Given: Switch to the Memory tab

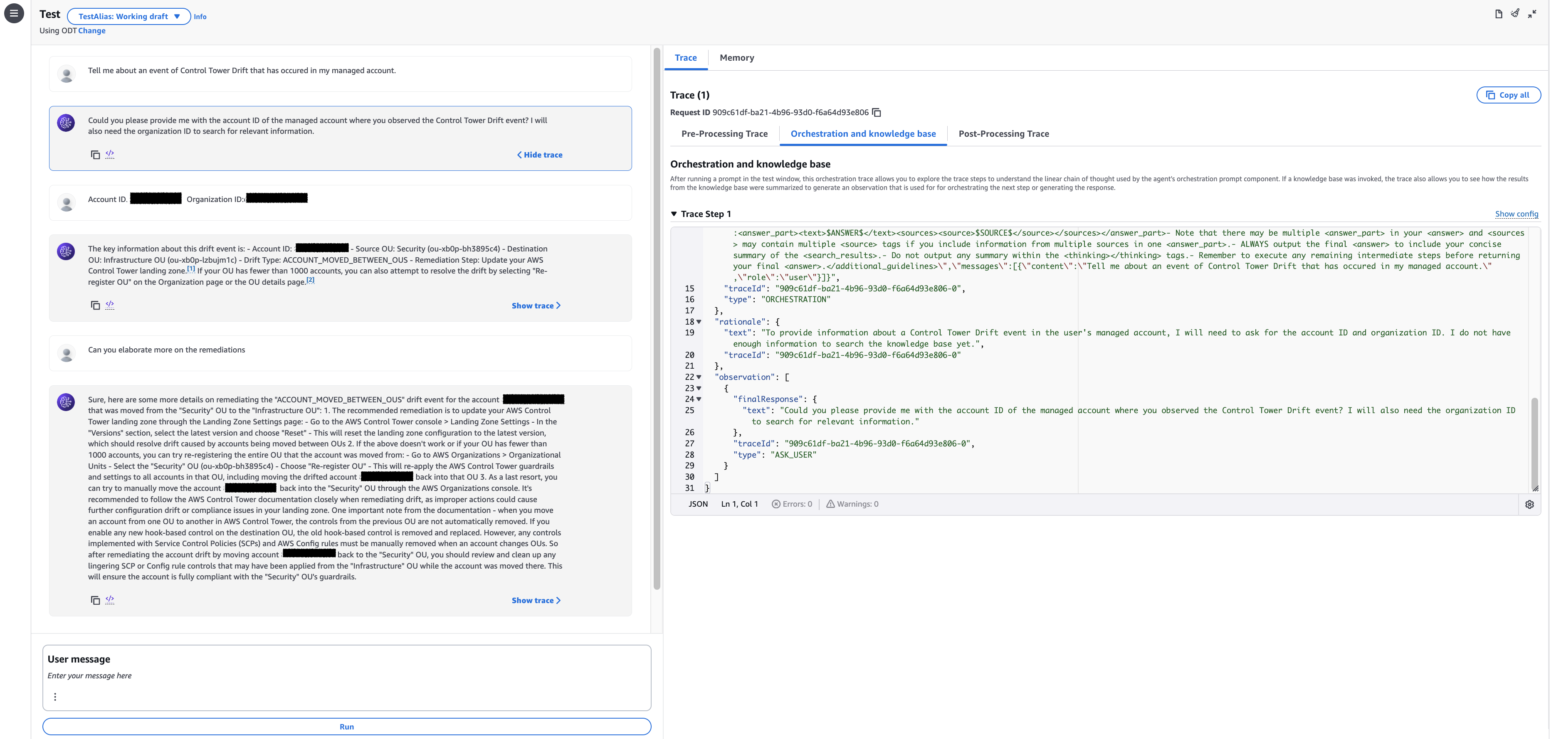Looking at the screenshot, I should click(x=736, y=58).
